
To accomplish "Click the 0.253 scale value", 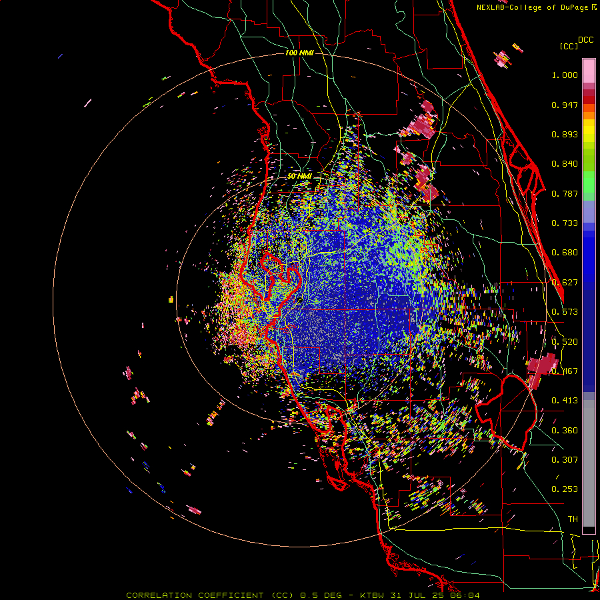I will pos(565,489).
